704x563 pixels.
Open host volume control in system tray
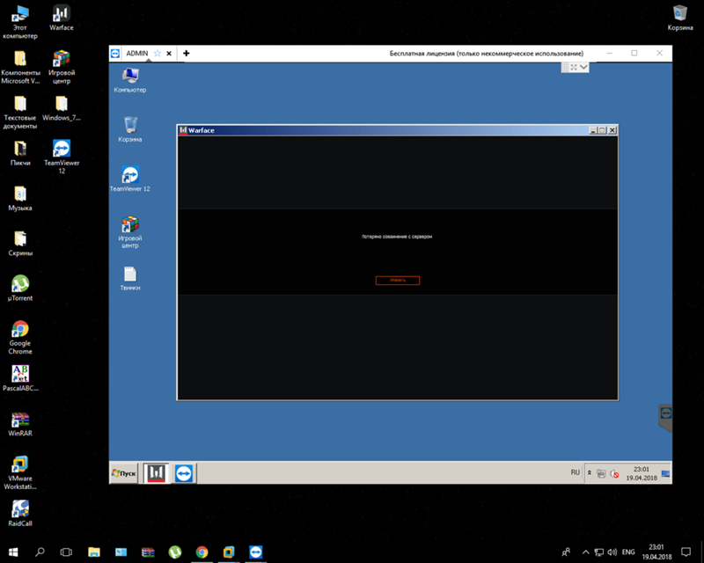point(612,552)
